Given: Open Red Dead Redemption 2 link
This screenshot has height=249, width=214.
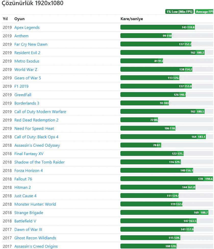Looking at the screenshot, I should coord(36,120).
